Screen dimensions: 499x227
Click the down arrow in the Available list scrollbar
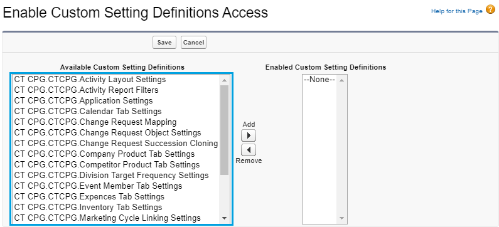point(224,218)
